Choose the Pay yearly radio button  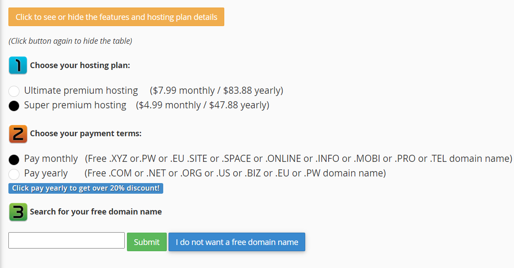pyautogui.click(x=14, y=174)
